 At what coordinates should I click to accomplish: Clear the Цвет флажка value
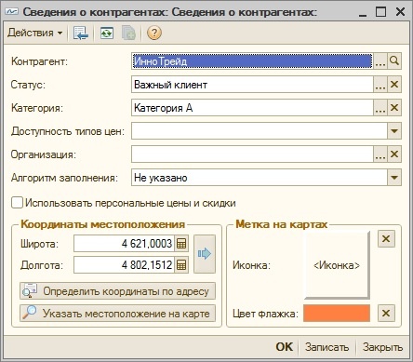pos(386,313)
